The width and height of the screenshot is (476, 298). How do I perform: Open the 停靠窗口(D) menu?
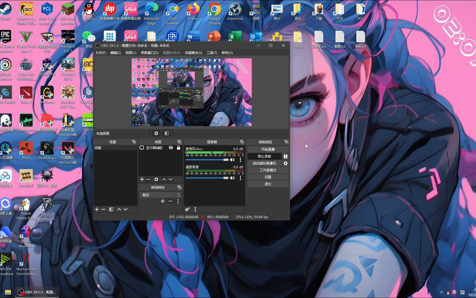click(150, 53)
